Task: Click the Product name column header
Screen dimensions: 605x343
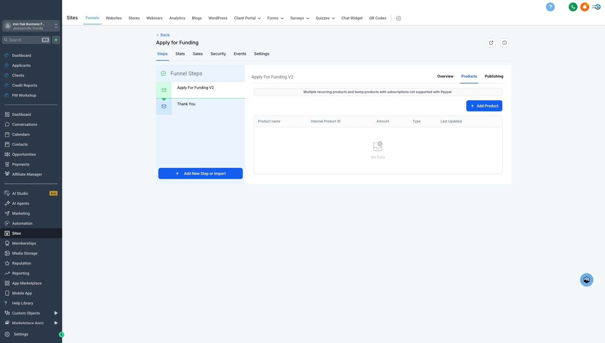Action: coord(269,121)
